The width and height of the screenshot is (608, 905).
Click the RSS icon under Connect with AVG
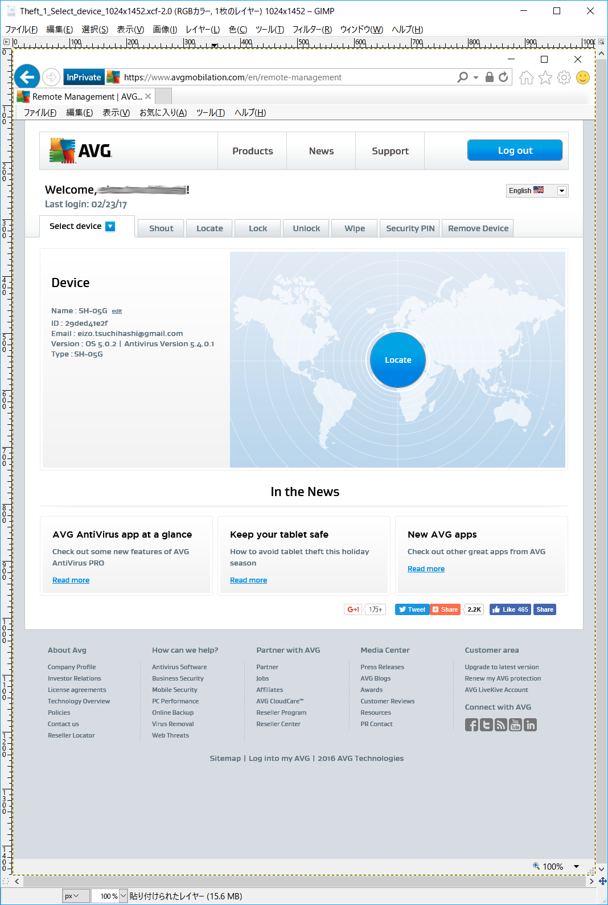coord(501,724)
